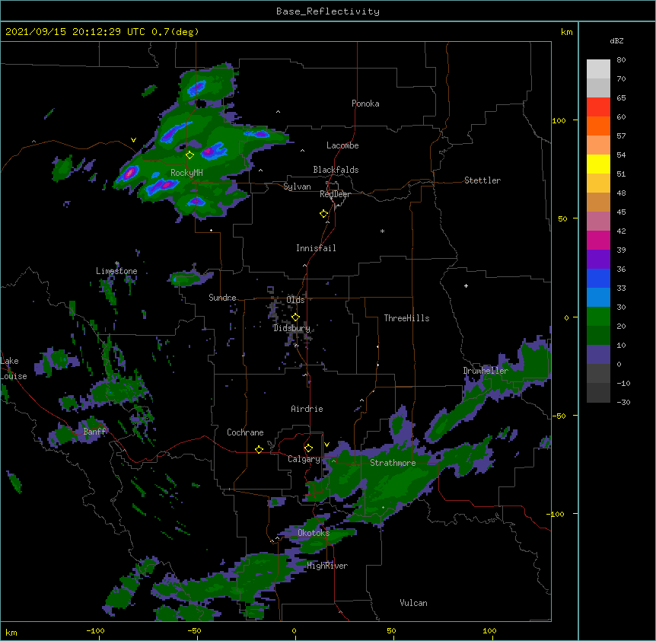Click the yellow marker south of RedDeer
Screen dimensions: 656x641
pos(323,214)
